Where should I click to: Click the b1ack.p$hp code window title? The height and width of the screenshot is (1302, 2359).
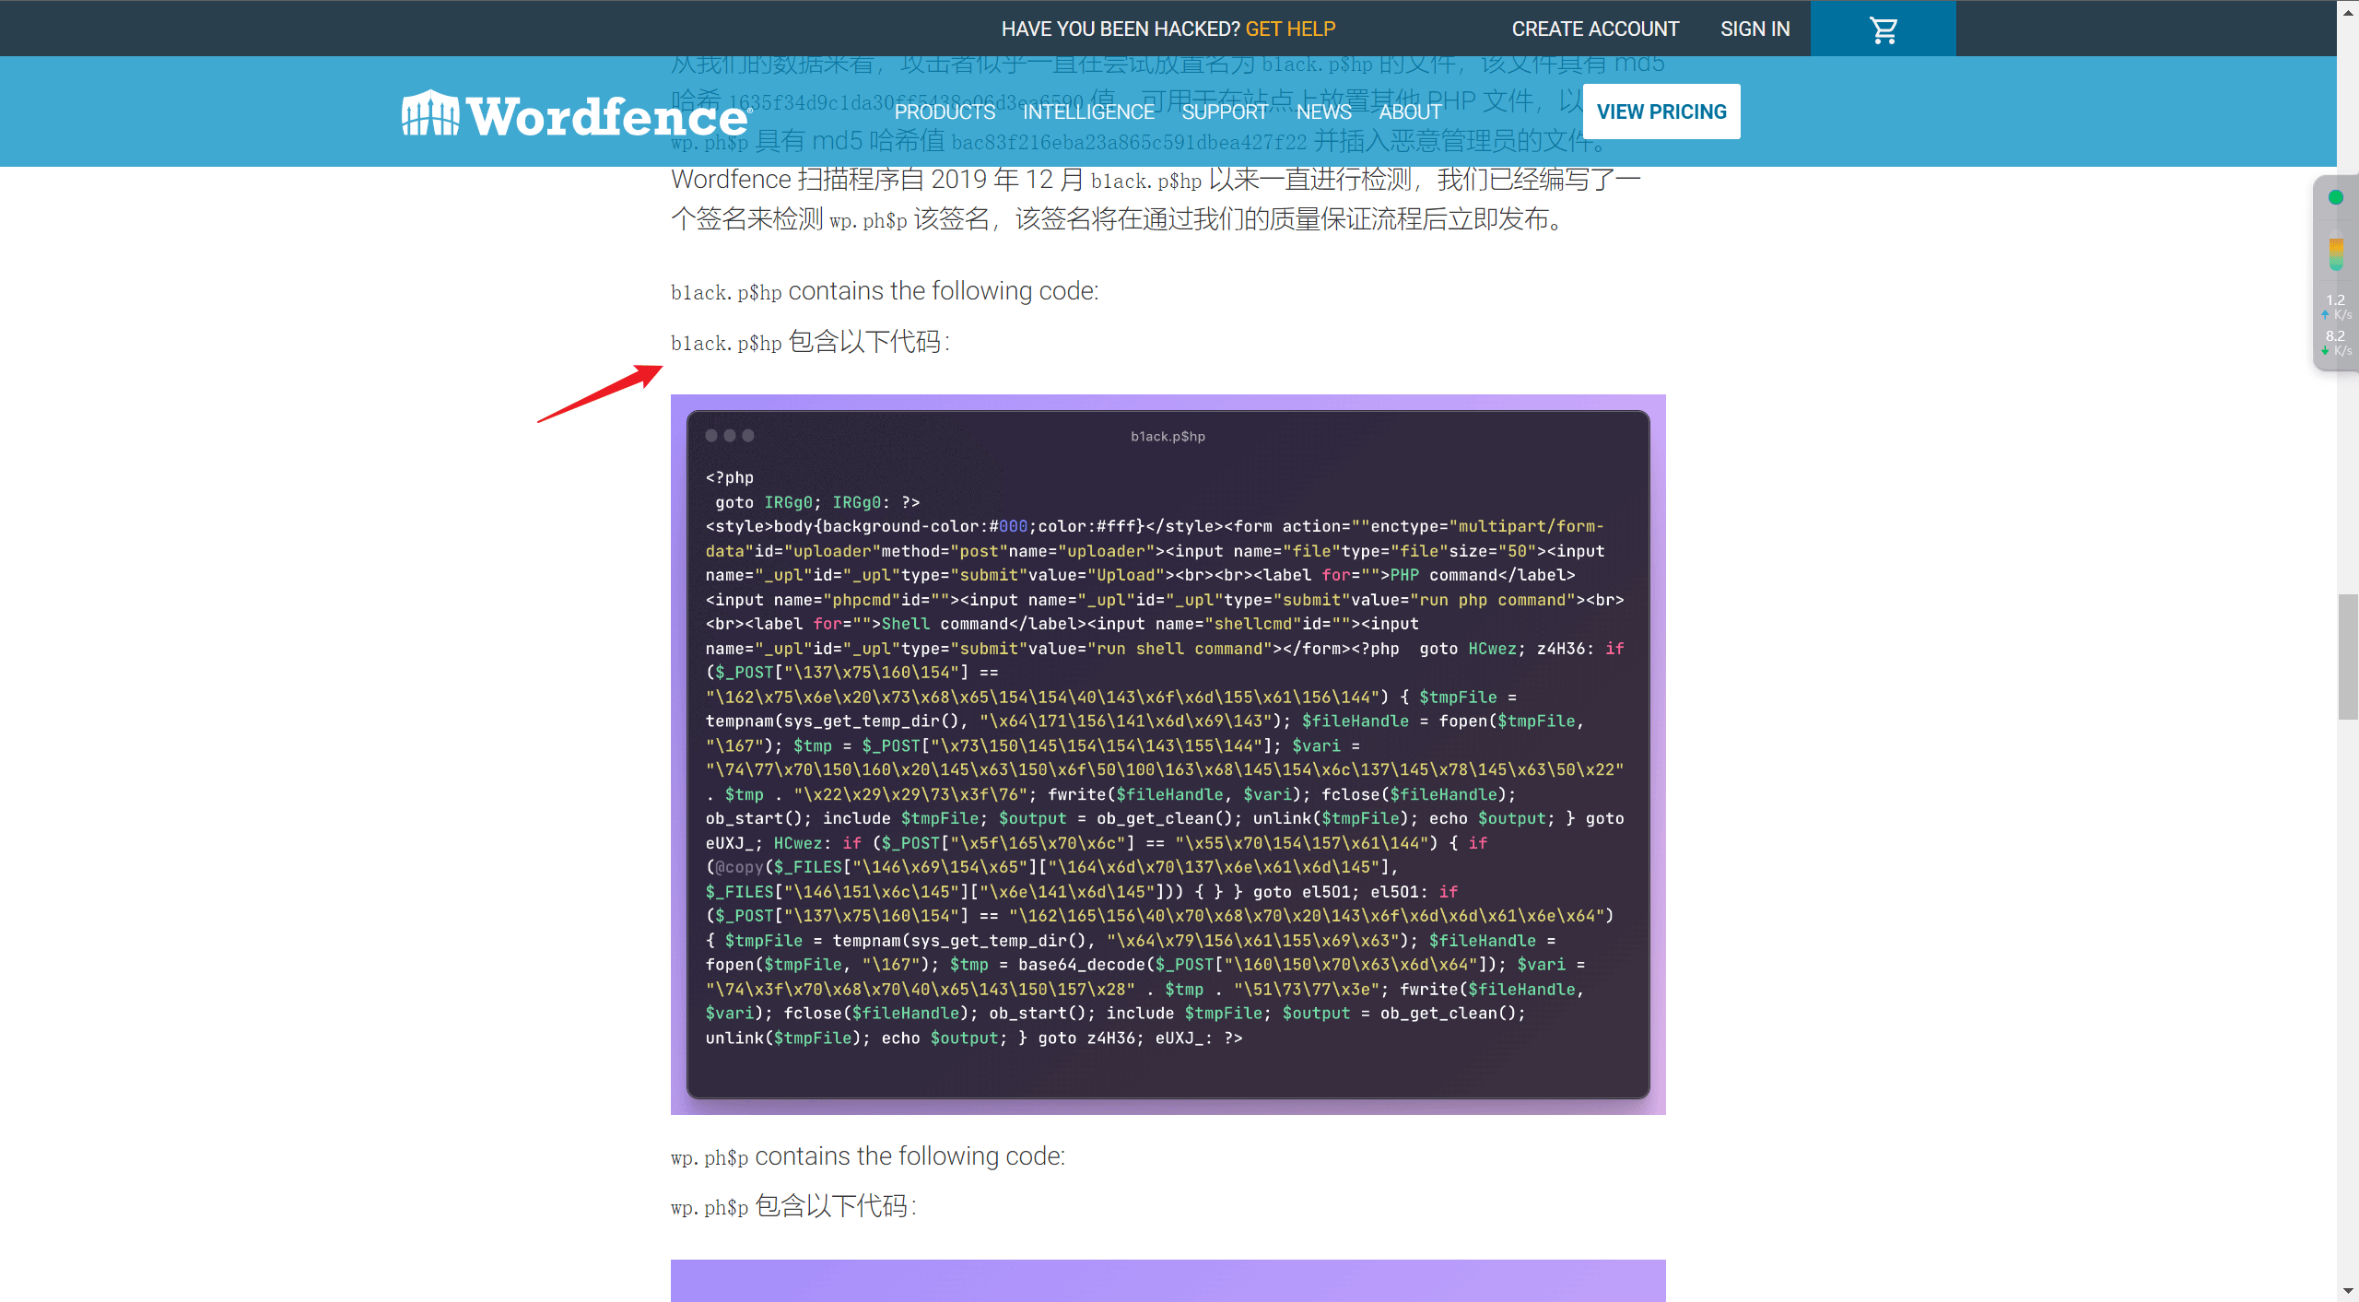(1168, 437)
